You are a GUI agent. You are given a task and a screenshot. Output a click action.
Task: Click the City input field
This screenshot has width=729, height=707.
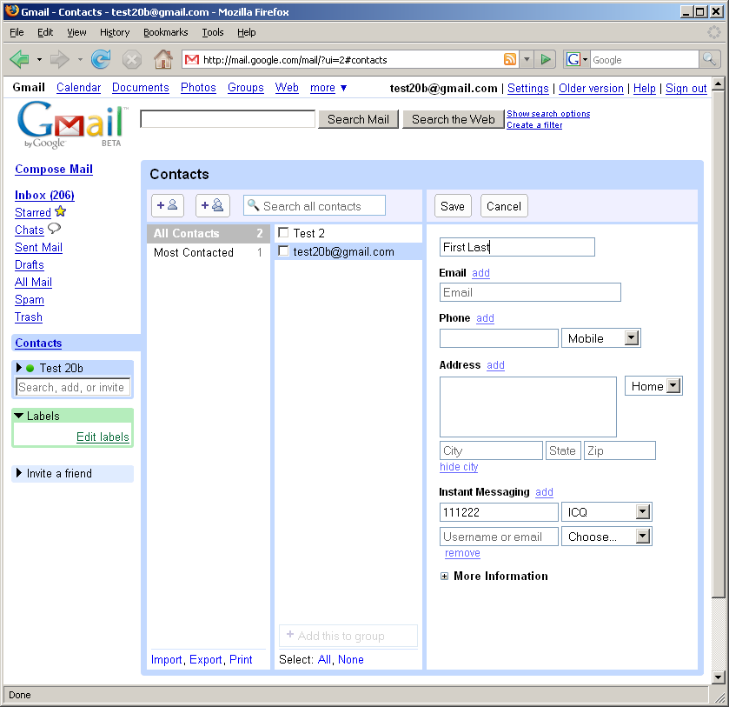point(491,450)
